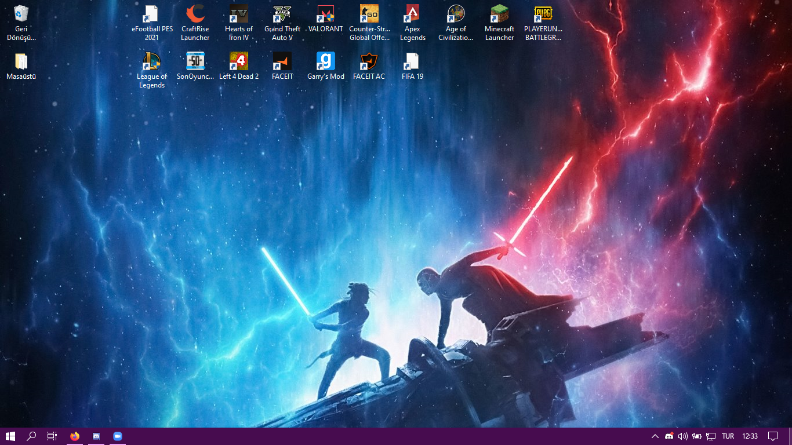Expand the hidden system tray icons chevron
The height and width of the screenshot is (445, 792).
coord(655,436)
